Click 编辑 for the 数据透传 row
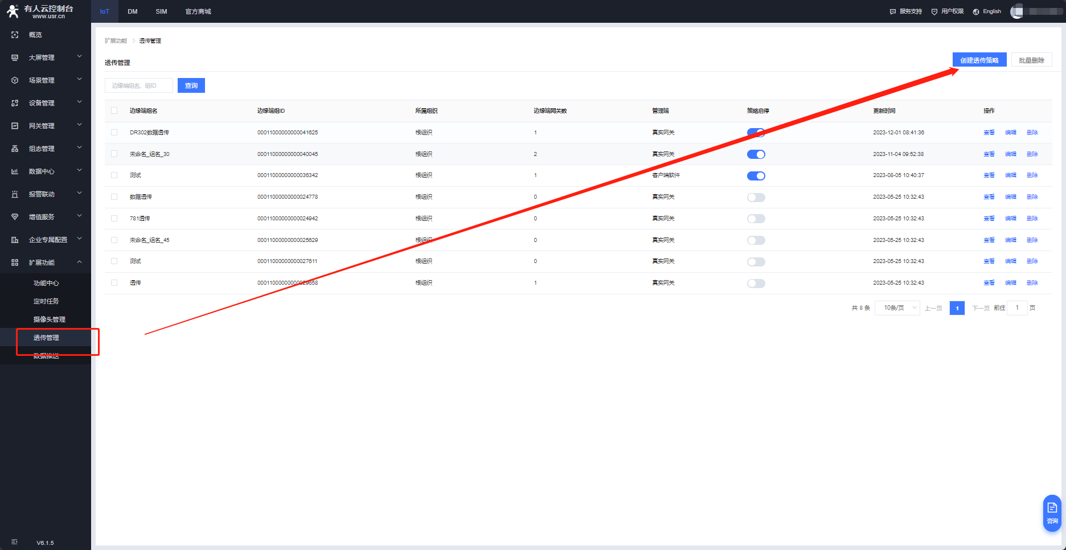 tap(1011, 197)
